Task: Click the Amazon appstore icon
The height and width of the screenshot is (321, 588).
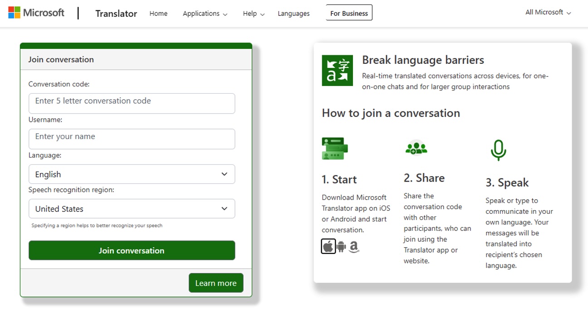Action: [x=353, y=246]
